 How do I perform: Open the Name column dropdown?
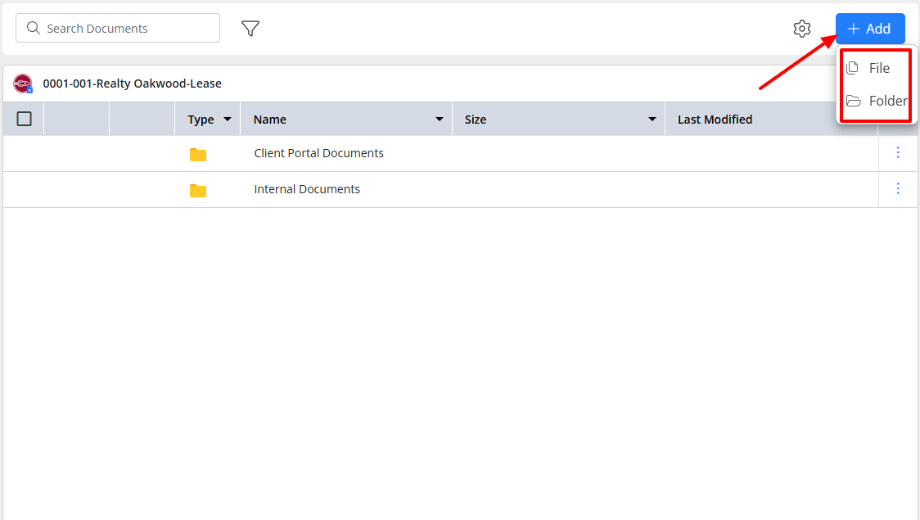pyautogui.click(x=440, y=119)
